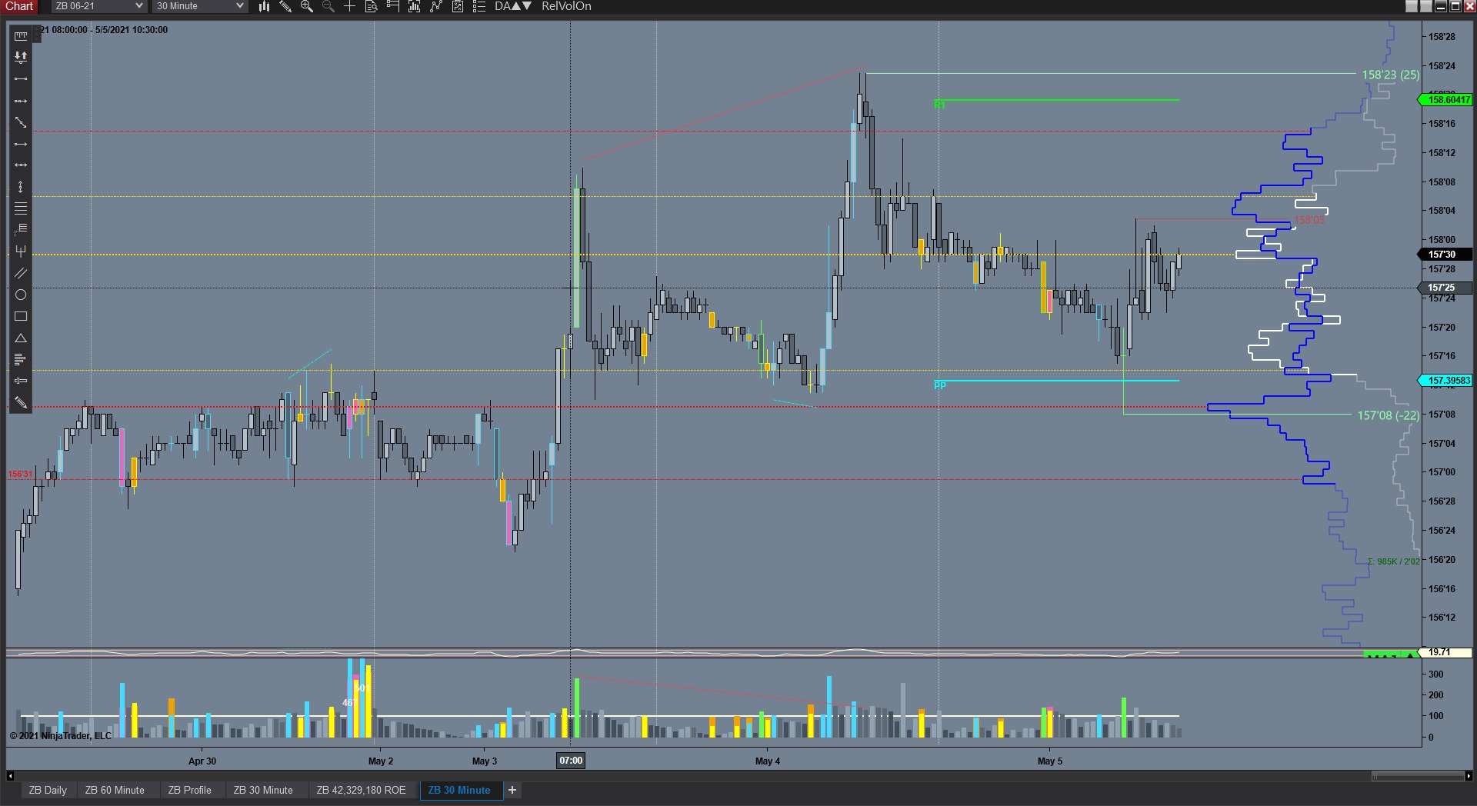Select the crosshair cursor icon
The image size is (1477, 806).
tap(350, 6)
